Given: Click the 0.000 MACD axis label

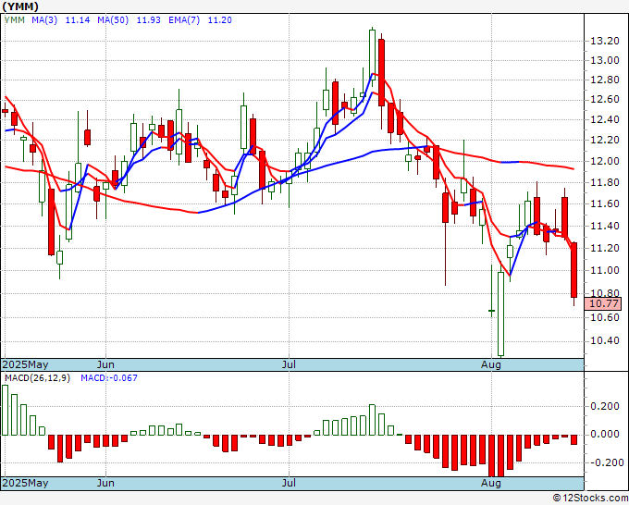Looking at the screenshot, I should point(605,435).
